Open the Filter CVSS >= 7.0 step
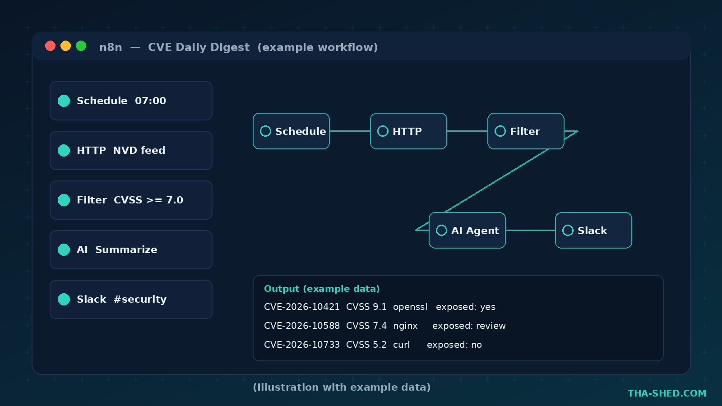Viewport: 722px width, 406px height. click(131, 200)
